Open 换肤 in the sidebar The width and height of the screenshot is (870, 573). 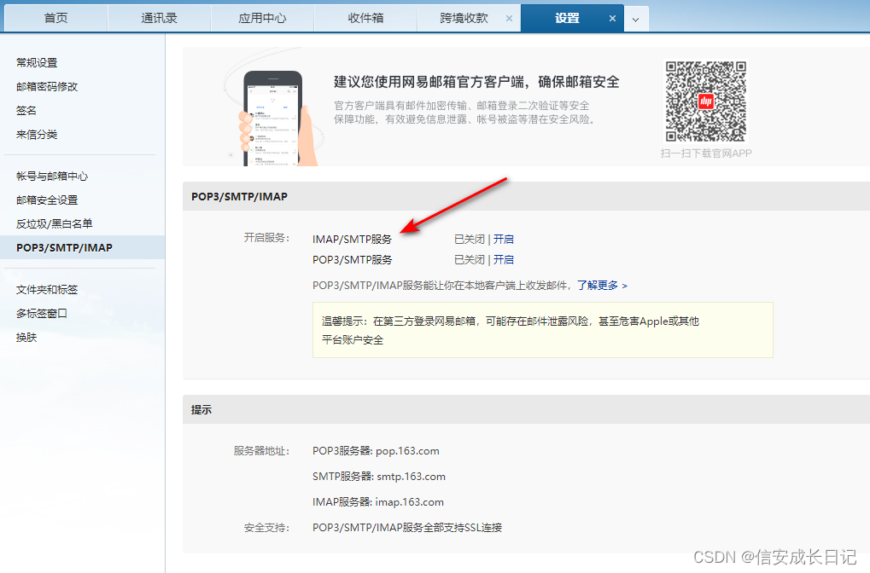(x=26, y=337)
